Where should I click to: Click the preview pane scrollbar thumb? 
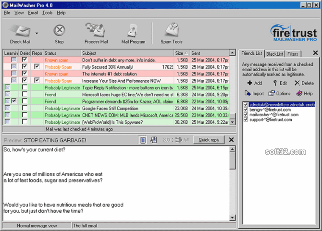pos(232,160)
